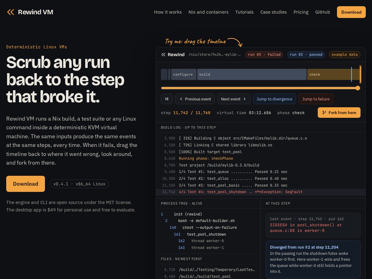Select log line Test #2: test_alloc Passed
The image size is (372, 279).
coord(261,179)
